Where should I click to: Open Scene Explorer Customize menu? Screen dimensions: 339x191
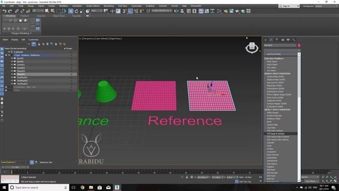click(x=33, y=40)
